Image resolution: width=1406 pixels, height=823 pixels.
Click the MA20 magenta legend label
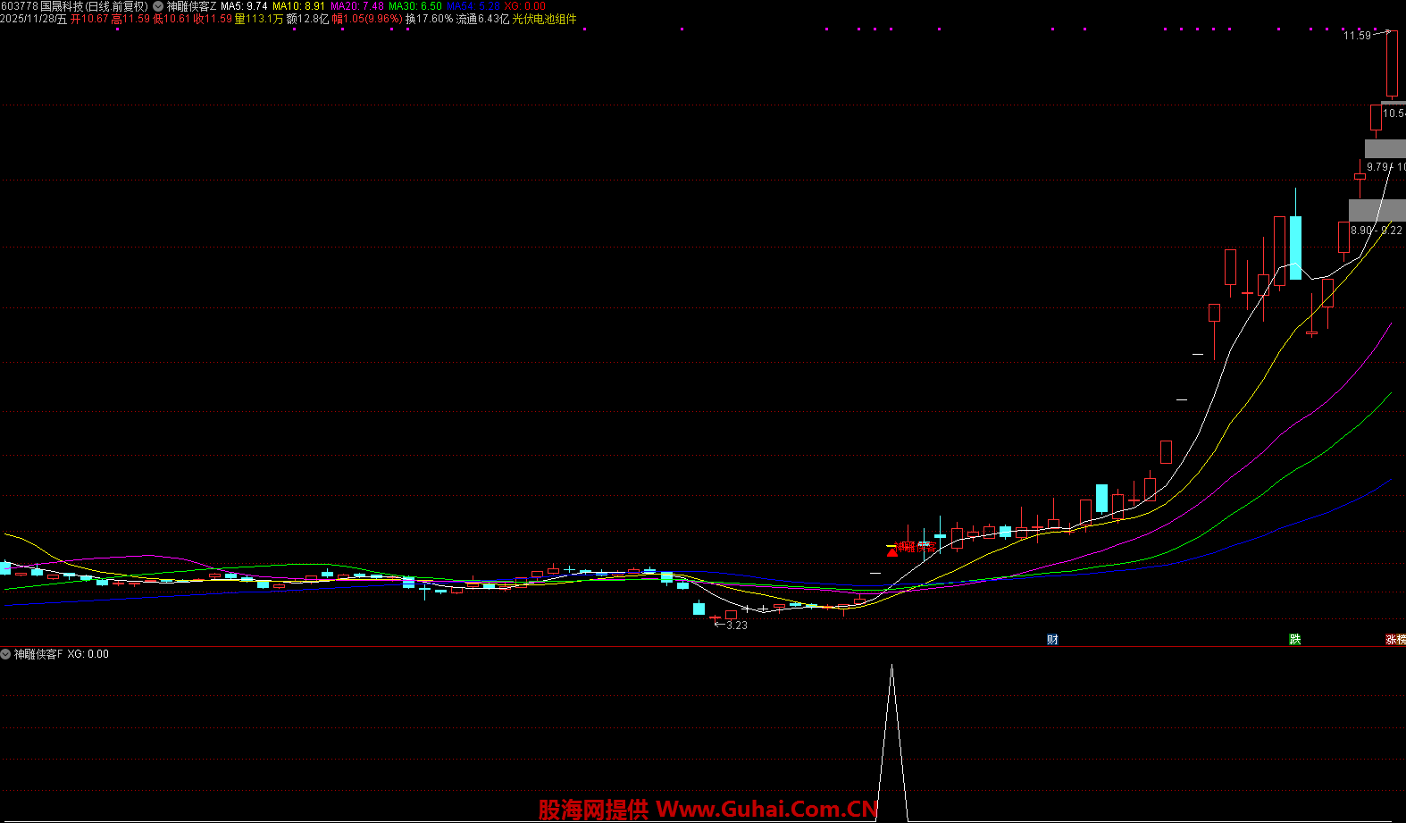coord(357,6)
